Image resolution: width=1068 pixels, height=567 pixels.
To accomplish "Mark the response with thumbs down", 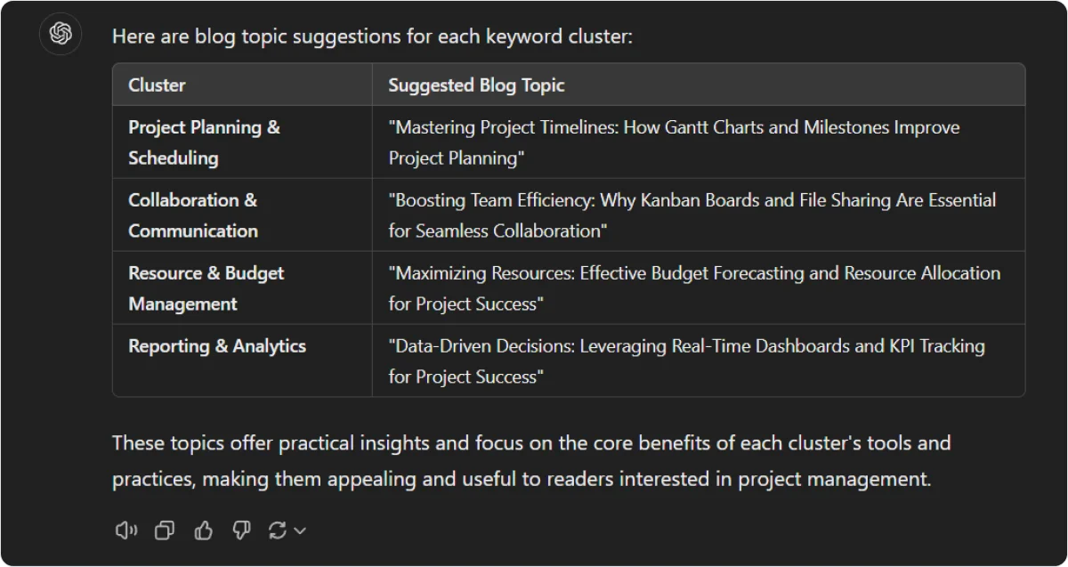I will (x=241, y=531).
